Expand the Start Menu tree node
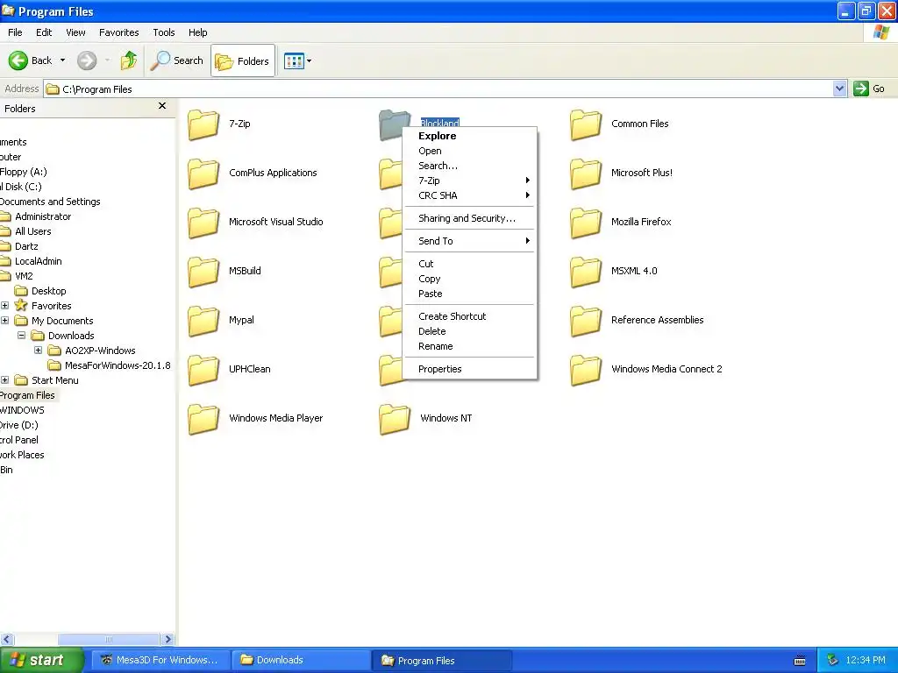This screenshot has height=673, width=898. (x=4, y=380)
